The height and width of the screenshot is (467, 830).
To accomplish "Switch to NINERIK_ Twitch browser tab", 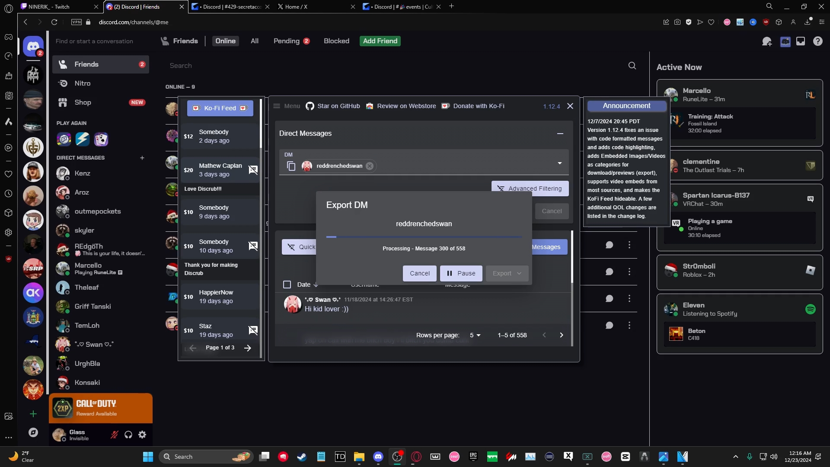I will (59, 6).
